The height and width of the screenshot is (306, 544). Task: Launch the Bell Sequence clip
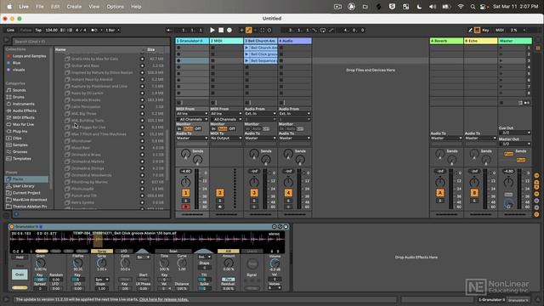point(246,60)
